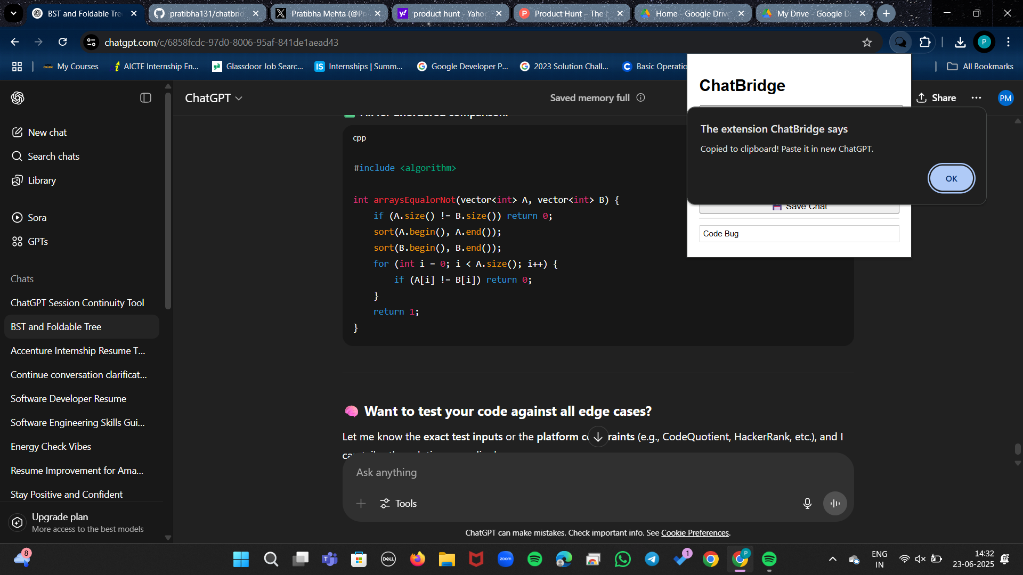Click the site information icon in address bar
Viewport: 1023px width, 575px height.
(x=91, y=42)
